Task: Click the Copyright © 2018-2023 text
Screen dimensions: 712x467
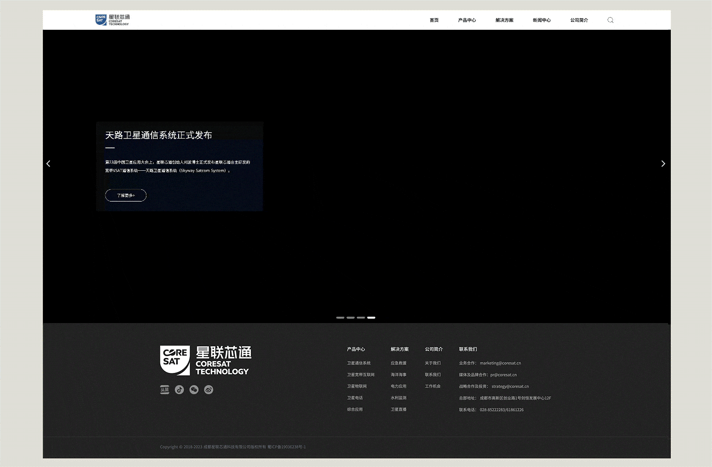Action: coord(181,447)
